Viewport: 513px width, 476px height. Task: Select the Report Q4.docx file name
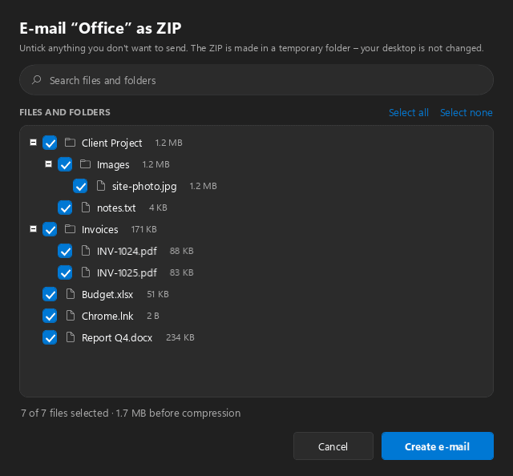pyautogui.click(x=117, y=337)
